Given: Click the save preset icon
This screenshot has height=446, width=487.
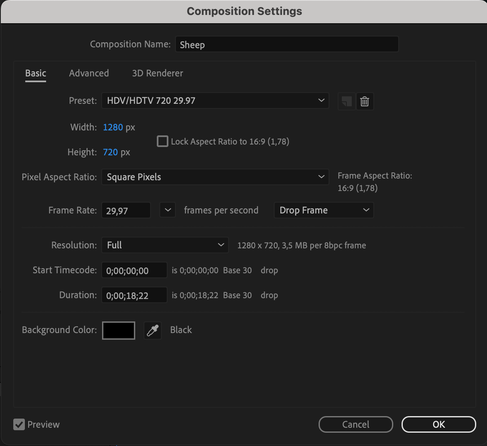Looking at the screenshot, I should [x=346, y=101].
